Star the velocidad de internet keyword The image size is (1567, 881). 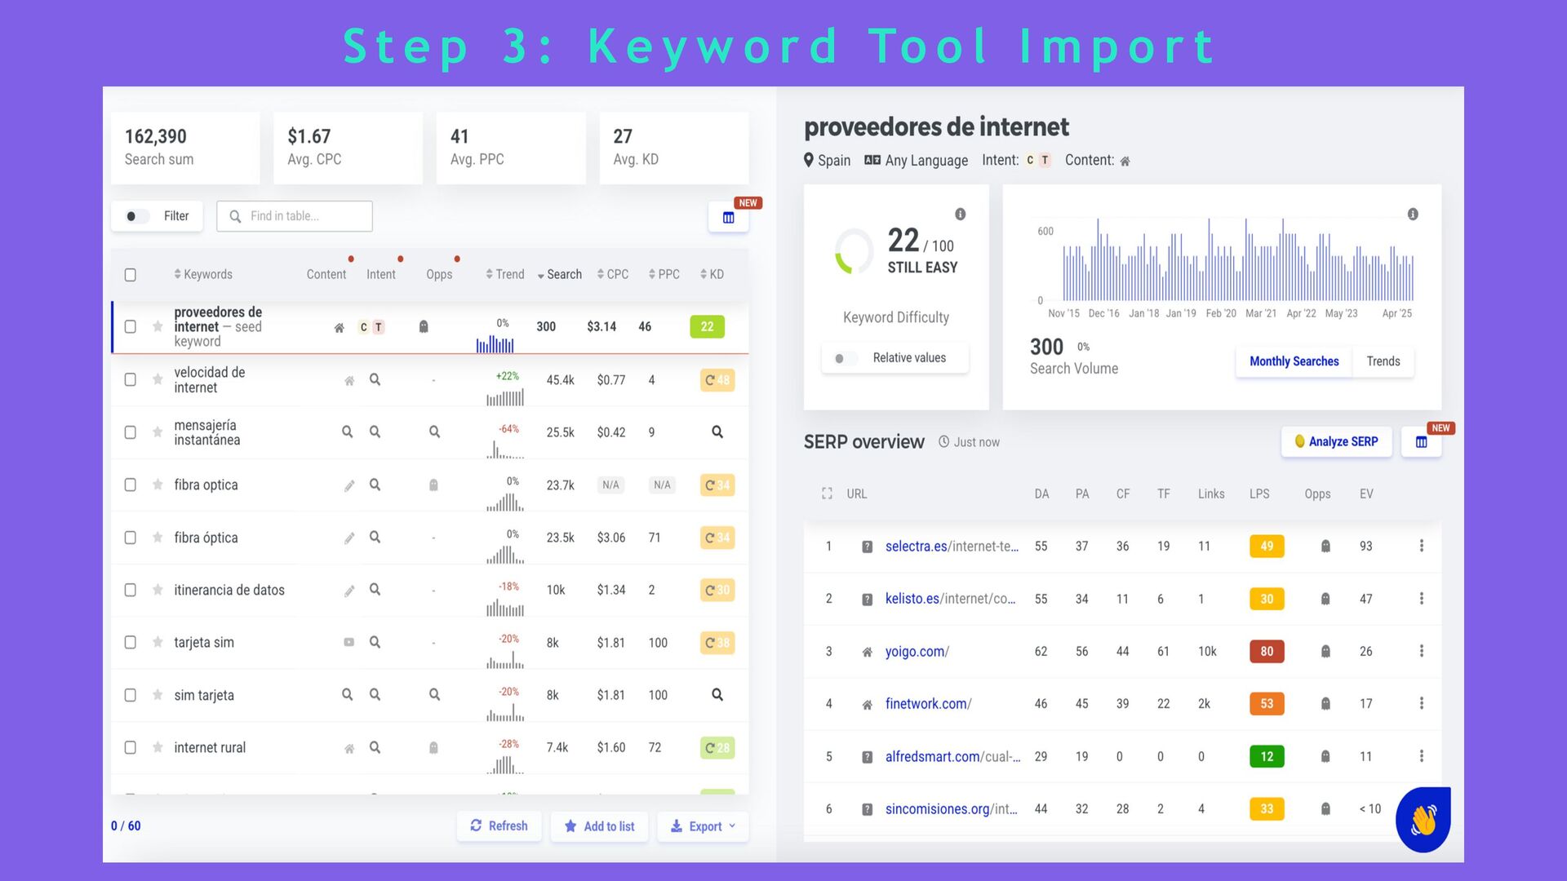[x=158, y=379]
